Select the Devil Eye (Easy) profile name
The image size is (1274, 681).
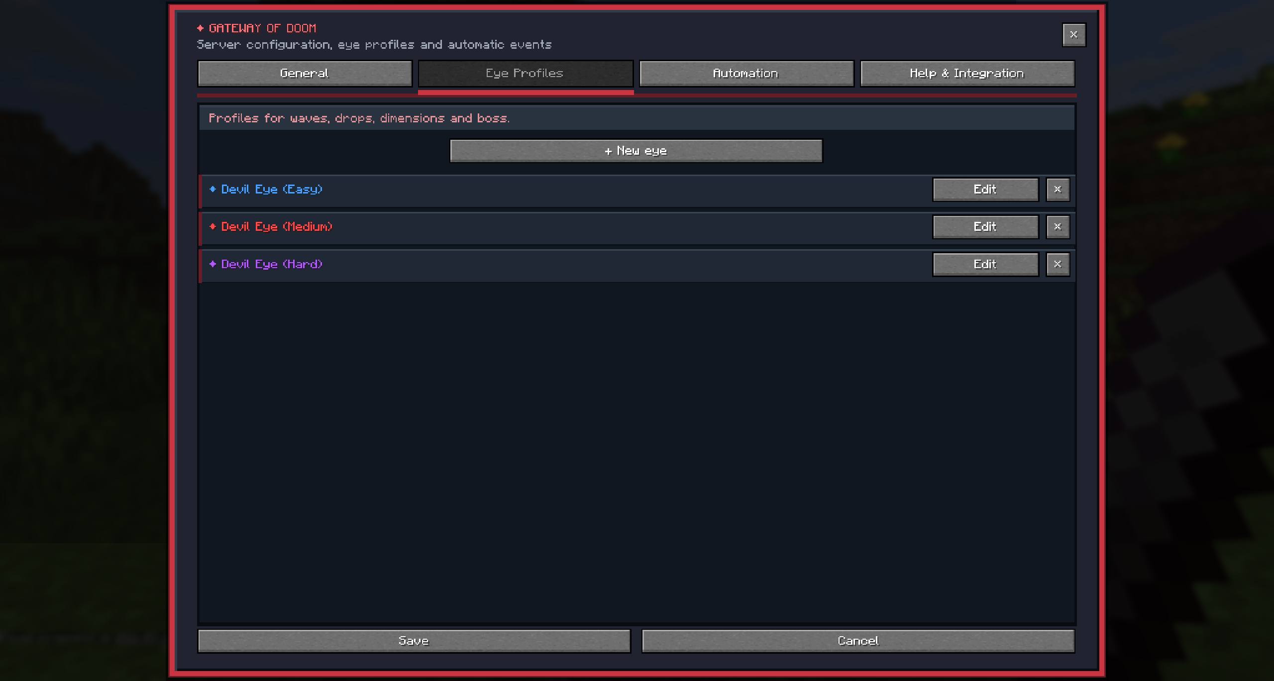point(272,190)
